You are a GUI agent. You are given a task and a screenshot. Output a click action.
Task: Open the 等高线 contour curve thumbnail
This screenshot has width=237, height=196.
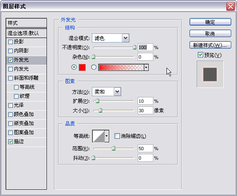click(x=99, y=136)
